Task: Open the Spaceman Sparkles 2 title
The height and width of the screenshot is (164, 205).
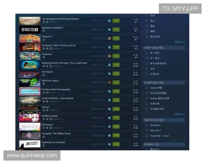Action: pyautogui.click(x=52, y=28)
